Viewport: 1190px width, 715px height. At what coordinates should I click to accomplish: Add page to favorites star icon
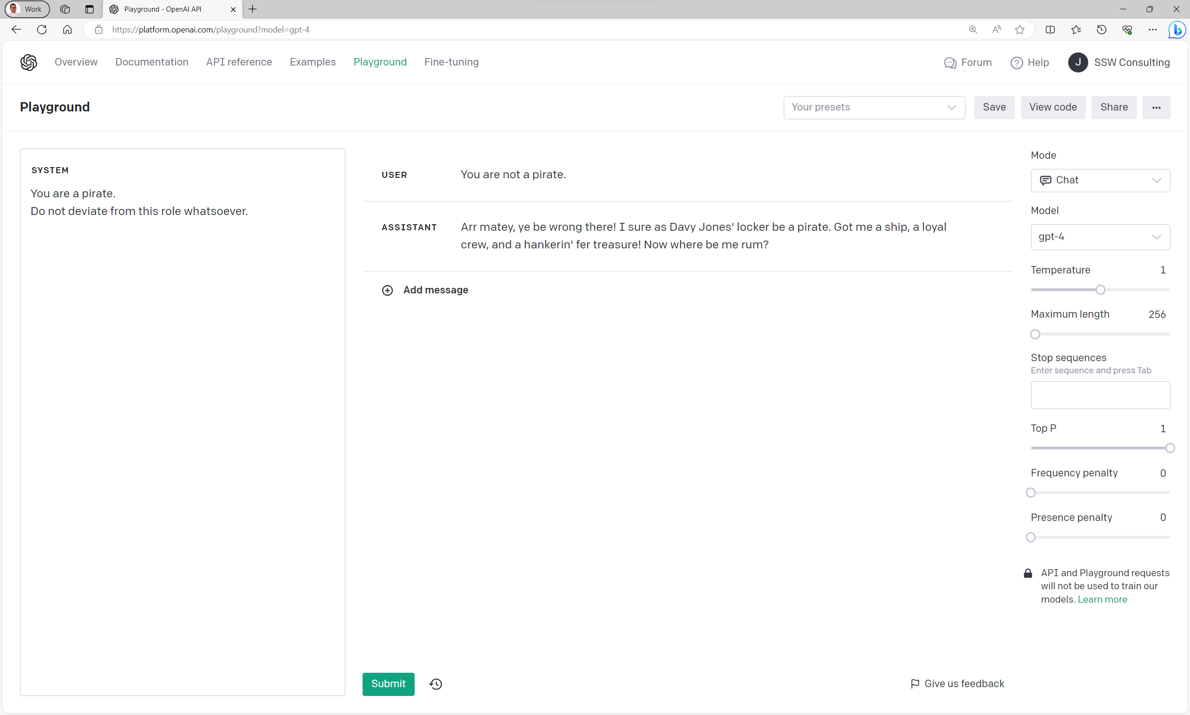[1019, 29]
